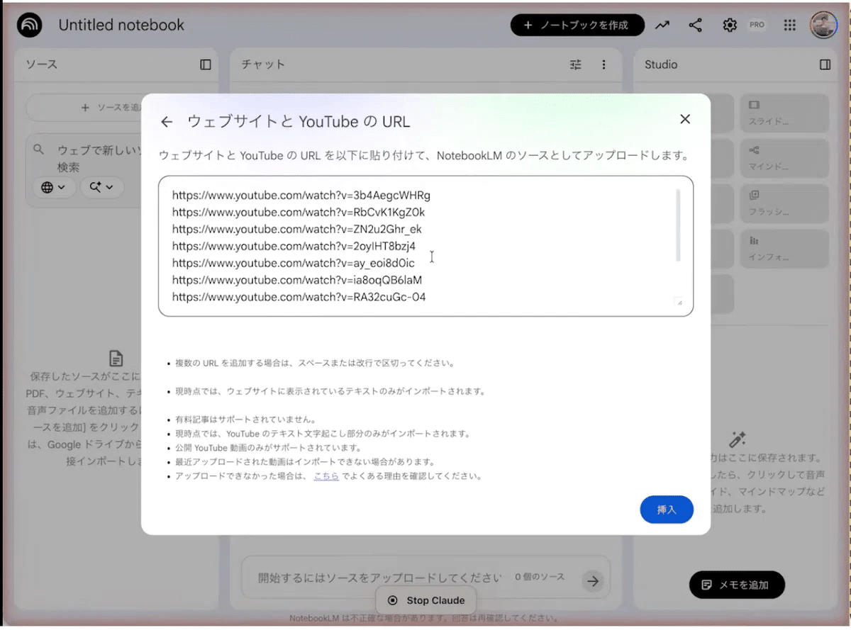Open the settings gear icon
851x630 pixels.
pos(730,25)
